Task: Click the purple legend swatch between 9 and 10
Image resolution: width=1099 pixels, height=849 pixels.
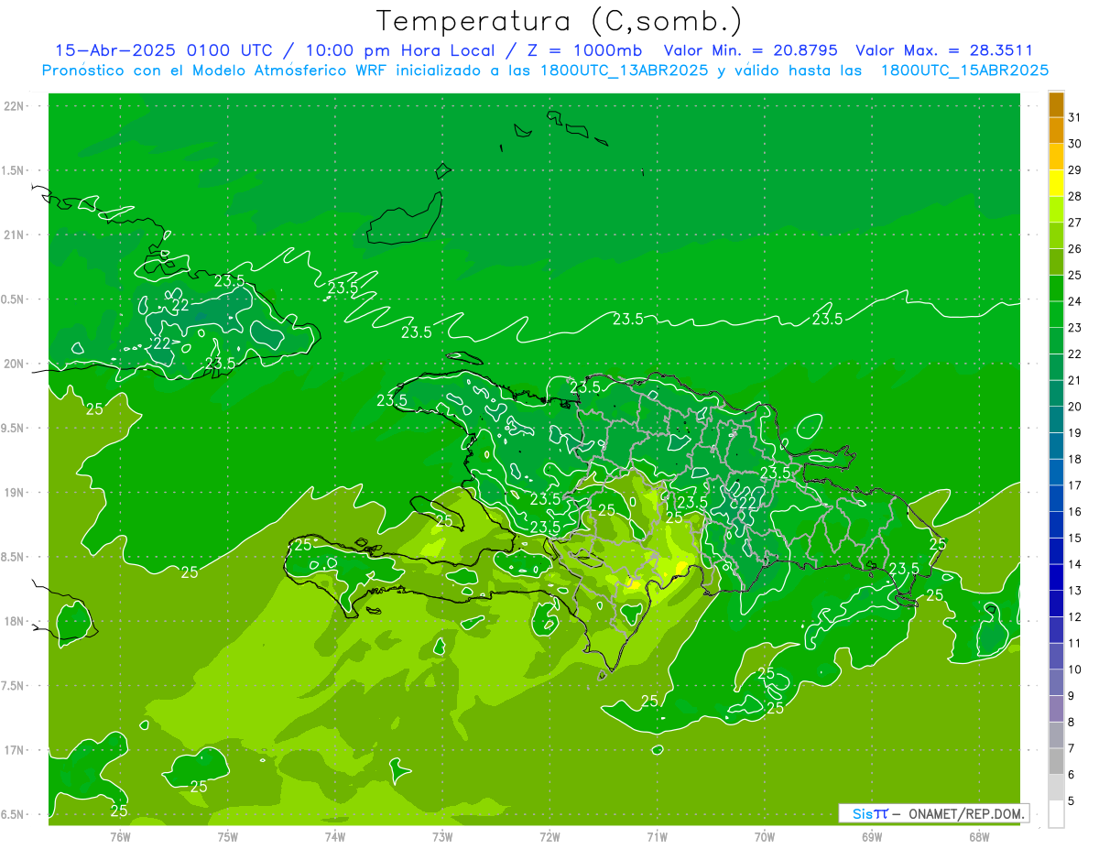Action: (x=1056, y=682)
